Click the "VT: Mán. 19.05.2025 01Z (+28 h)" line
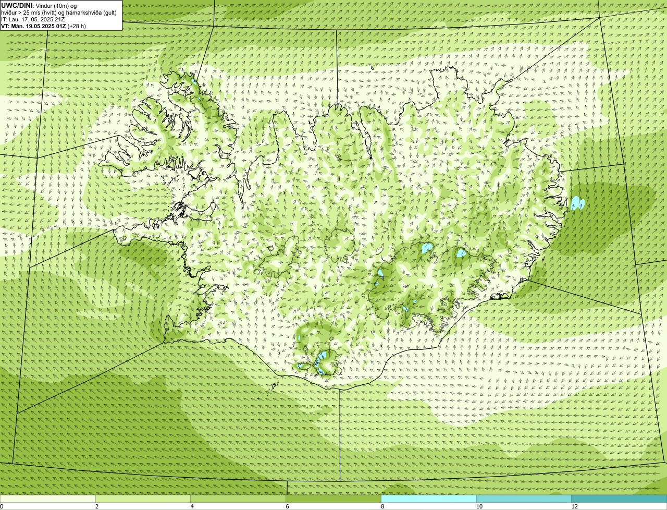This screenshot has width=667, height=510. [x=44, y=26]
